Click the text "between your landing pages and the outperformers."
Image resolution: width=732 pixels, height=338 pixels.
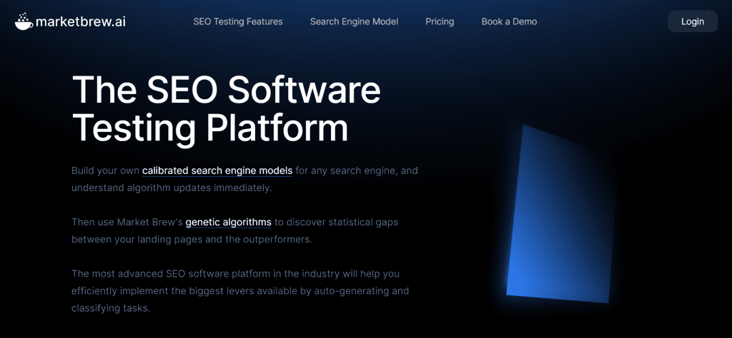coord(192,240)
